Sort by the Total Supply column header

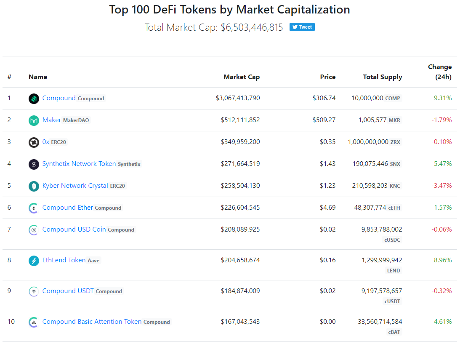point(382,77)
